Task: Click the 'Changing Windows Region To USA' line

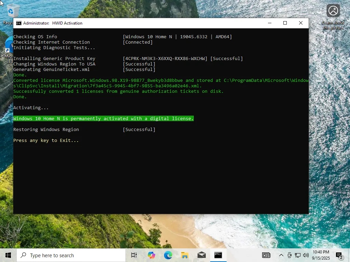Action: (54, 64)
